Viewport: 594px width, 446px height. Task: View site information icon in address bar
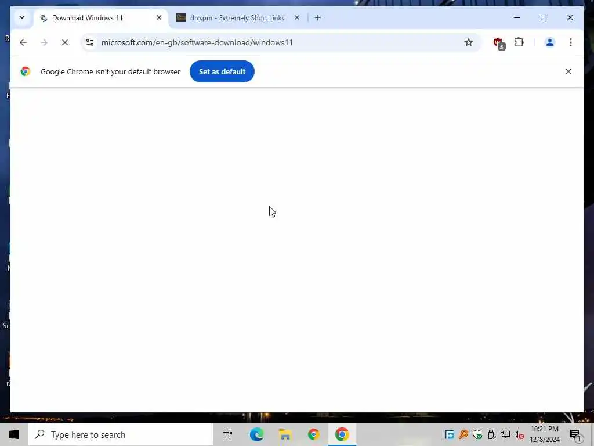90,42
